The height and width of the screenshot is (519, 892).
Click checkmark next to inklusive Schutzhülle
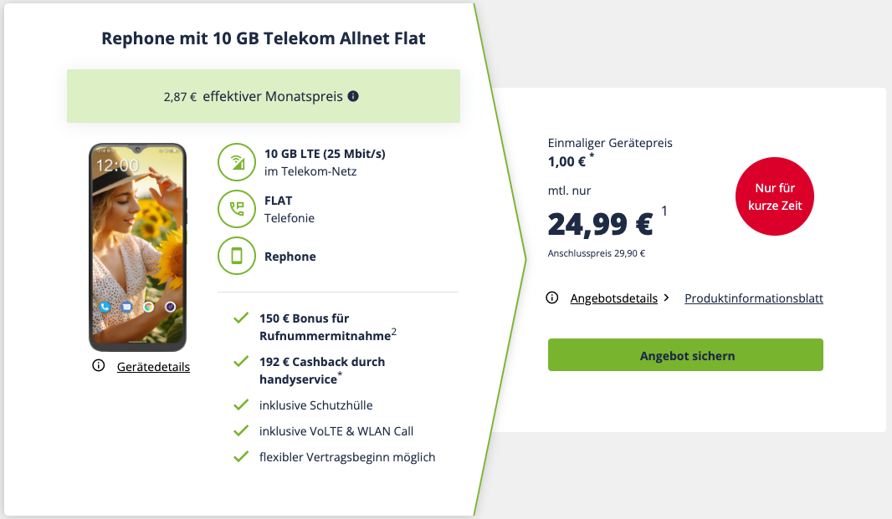click(x=241, y=405)
